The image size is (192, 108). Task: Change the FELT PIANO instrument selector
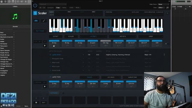click(x=40, y=31)
